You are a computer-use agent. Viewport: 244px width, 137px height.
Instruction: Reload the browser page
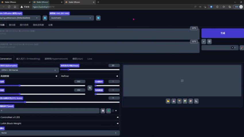pyautogui.click(x=9, y=7)
